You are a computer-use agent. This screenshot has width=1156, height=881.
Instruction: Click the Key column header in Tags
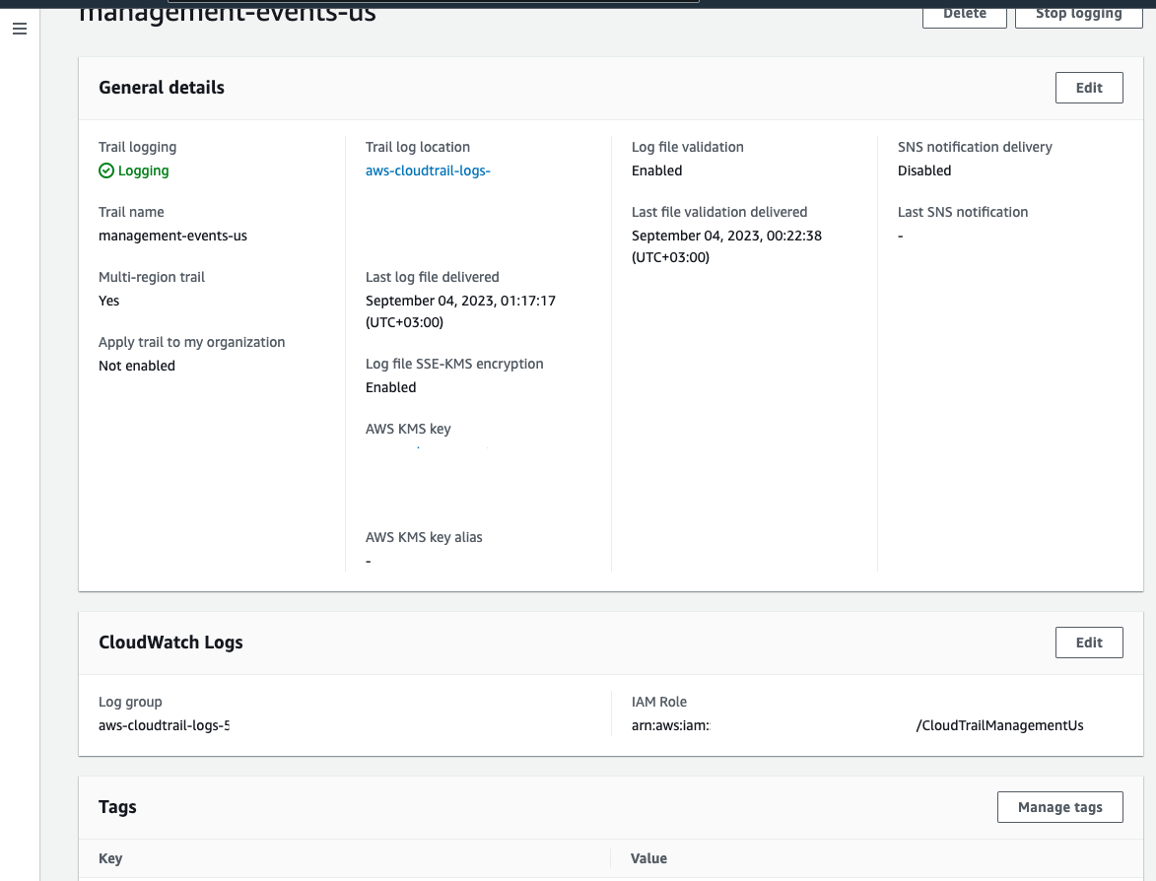tap(110, 858)
